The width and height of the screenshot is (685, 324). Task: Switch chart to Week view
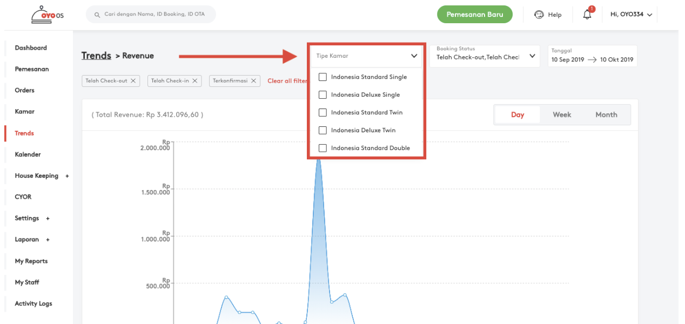pos(562,114)
